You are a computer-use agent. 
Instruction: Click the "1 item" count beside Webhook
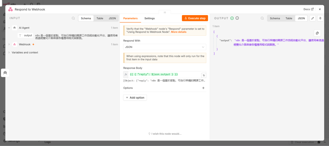point(114,44)
